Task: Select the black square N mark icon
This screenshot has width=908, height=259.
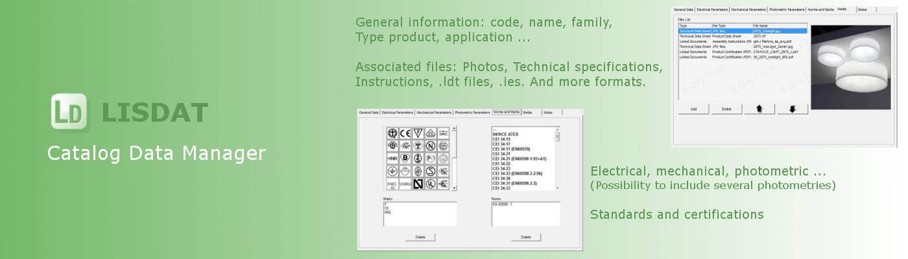Action: coord(418,184)
